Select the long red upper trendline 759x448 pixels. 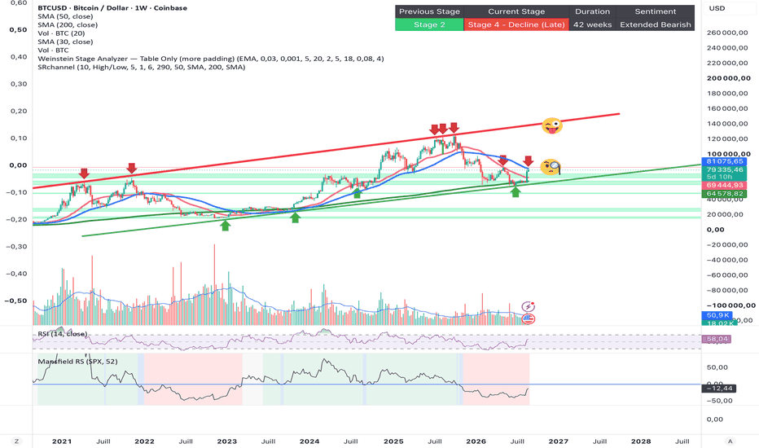pos(327,152)
